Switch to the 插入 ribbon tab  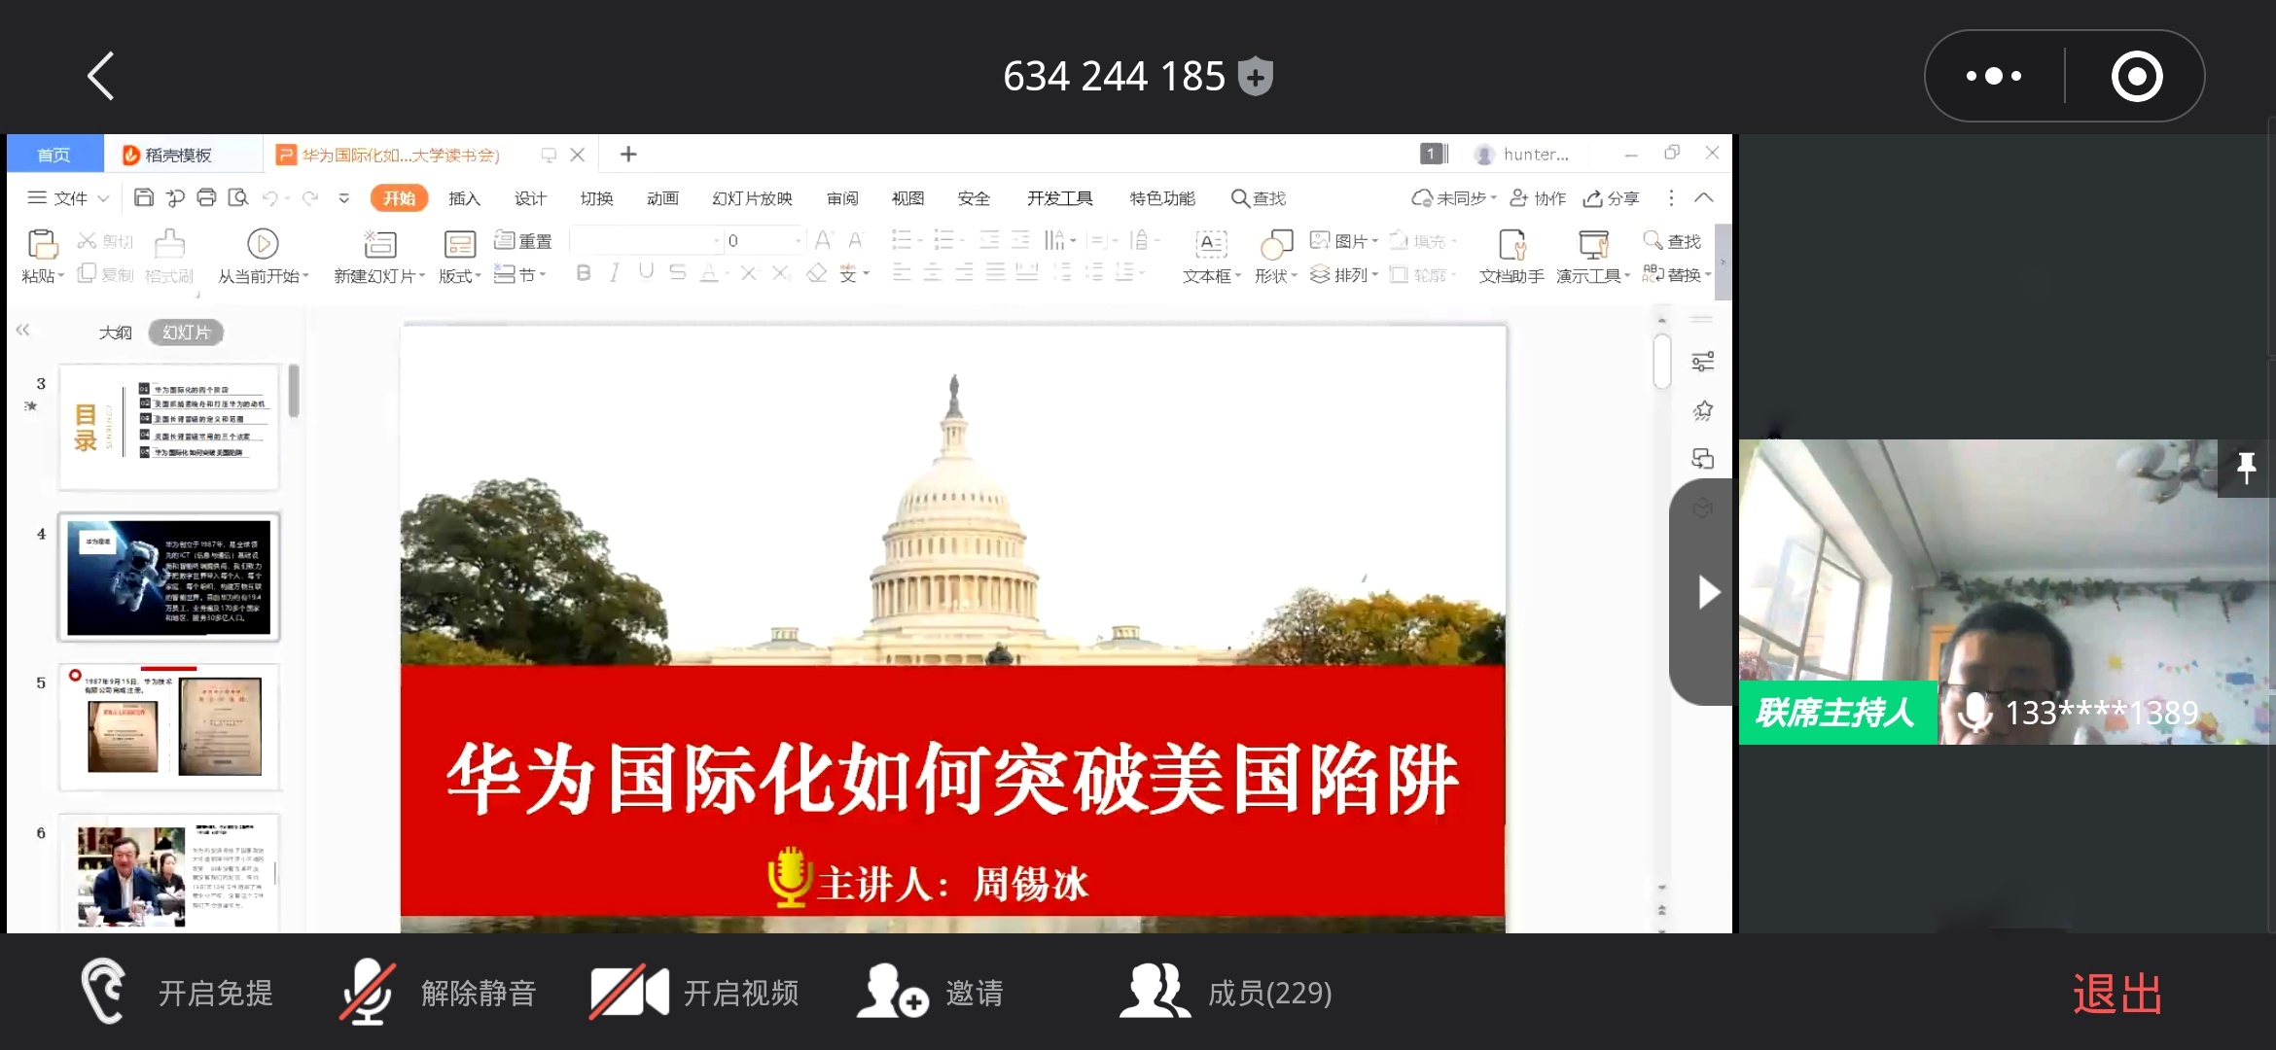pyautogui.click(x=464, y=198)
